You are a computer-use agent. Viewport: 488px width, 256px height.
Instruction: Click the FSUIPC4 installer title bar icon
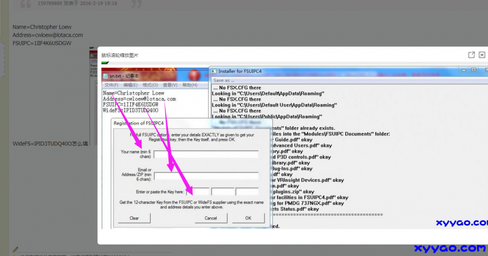(x=214, y=71)
